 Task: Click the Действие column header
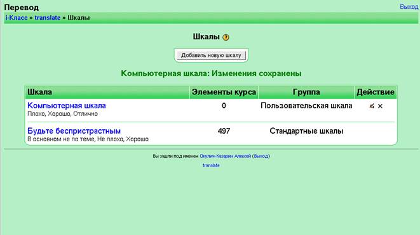376,92
